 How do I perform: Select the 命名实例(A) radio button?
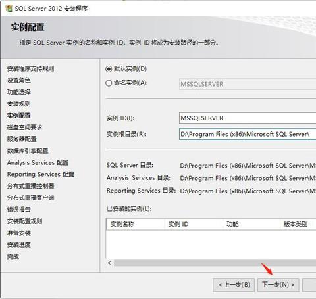(x=109, y=83)
